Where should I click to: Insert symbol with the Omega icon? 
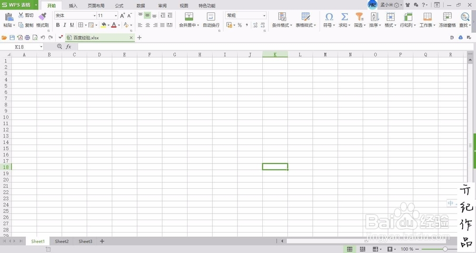pyautogui.click(x=329, y=16)
